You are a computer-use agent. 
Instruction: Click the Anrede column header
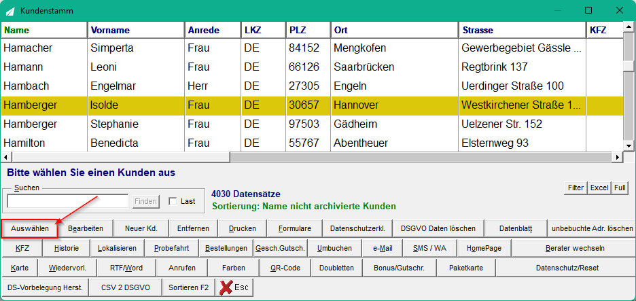213,30
